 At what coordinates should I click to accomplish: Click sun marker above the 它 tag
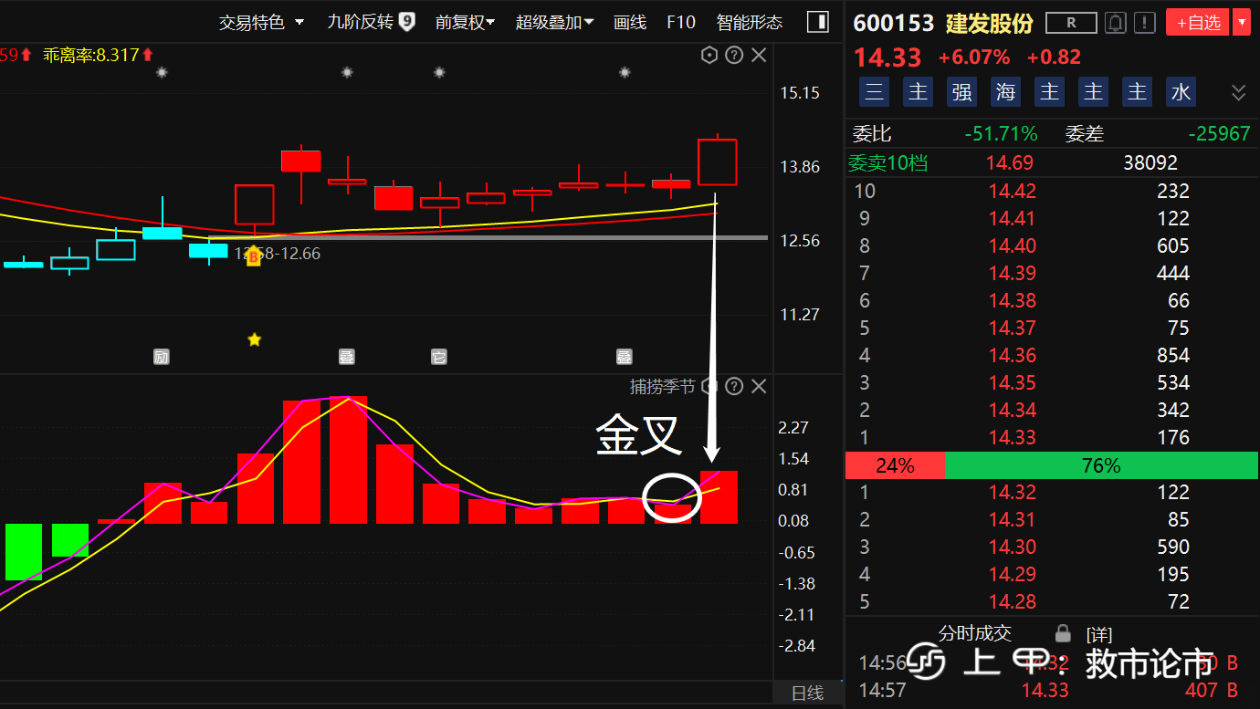click(x=439, y=72)
